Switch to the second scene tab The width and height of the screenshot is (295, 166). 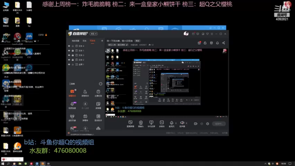[84, 41]
